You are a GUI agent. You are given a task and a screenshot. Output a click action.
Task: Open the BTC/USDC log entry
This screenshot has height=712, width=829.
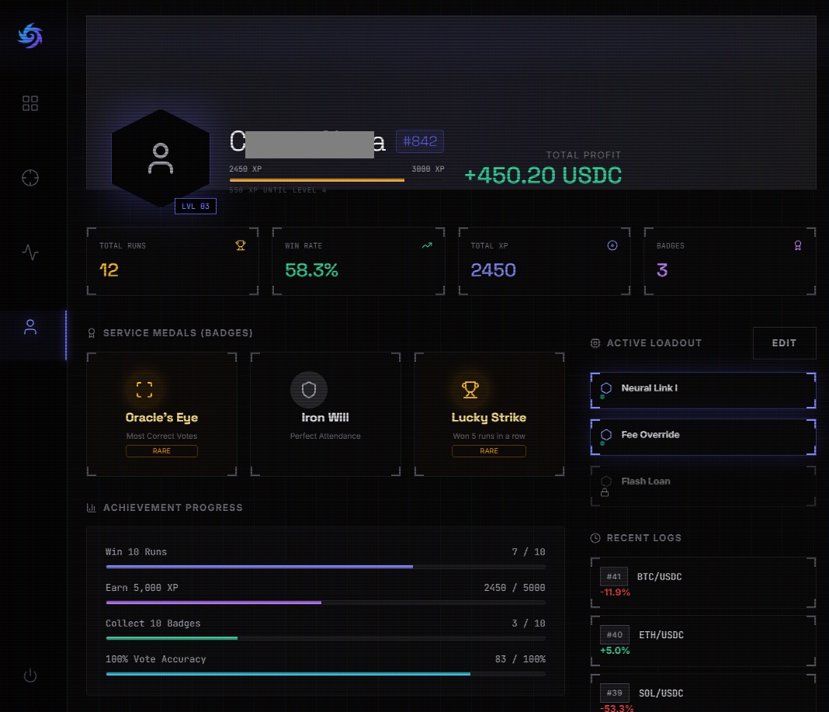703,583
